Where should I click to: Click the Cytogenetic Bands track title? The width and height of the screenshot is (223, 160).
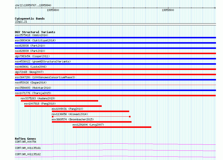tap(30, 19)
